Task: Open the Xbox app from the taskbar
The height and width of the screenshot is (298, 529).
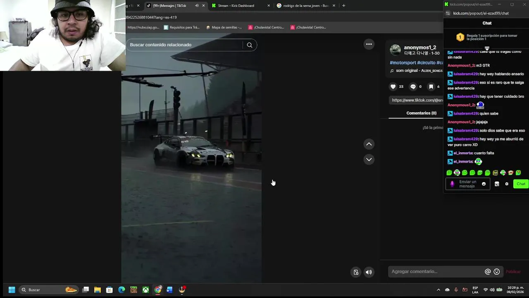Action: coord(145,290)
